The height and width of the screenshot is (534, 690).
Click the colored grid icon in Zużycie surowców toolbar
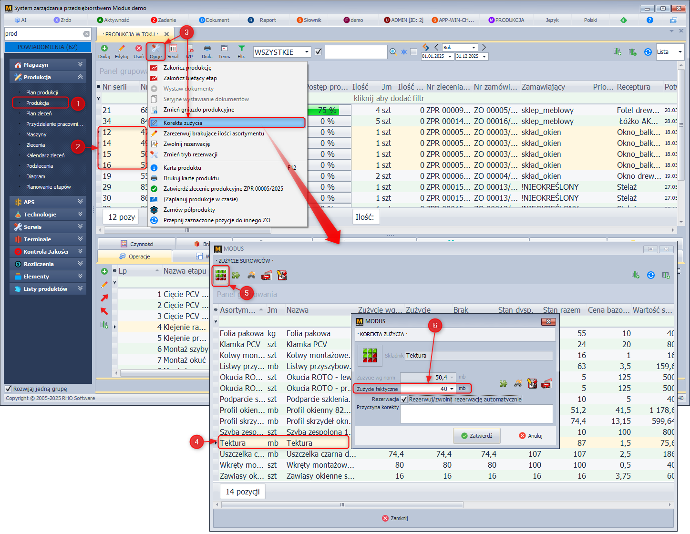[x=220, y=275]
